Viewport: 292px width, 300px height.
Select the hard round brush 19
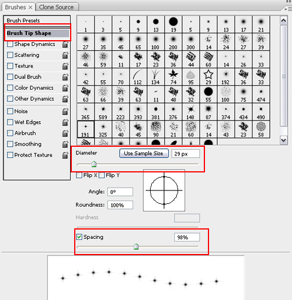tap(173, 24)
